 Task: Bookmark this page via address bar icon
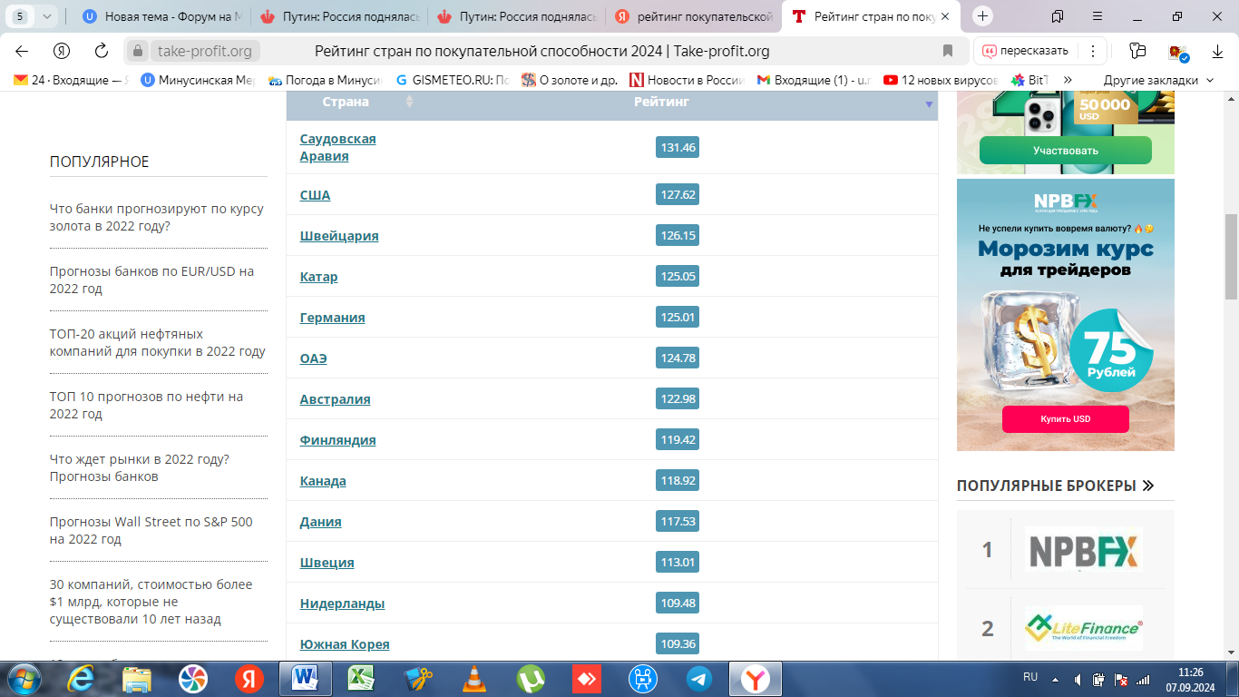[x=948, y=51]
